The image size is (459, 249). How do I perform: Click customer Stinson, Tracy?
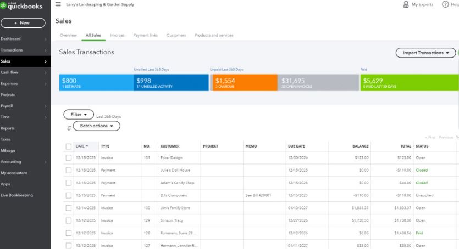(172, 220)
